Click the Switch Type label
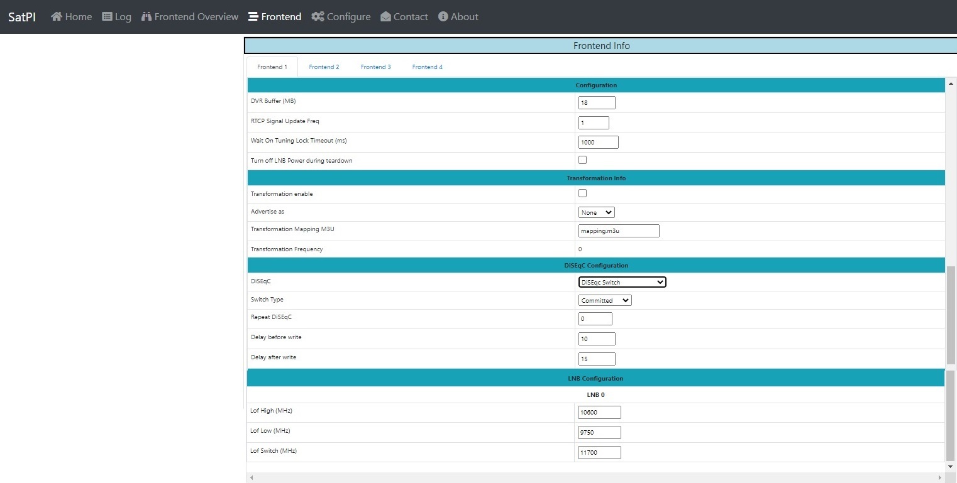This screenshot has height=483, width=957. [267, 300]
